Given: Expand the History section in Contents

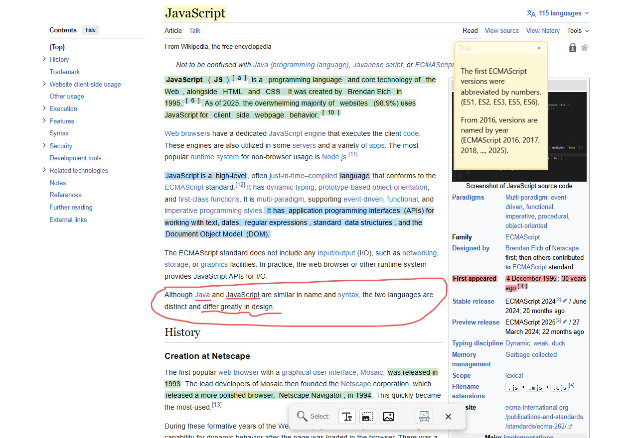Looking at the screenshot, I should (44, 59).
